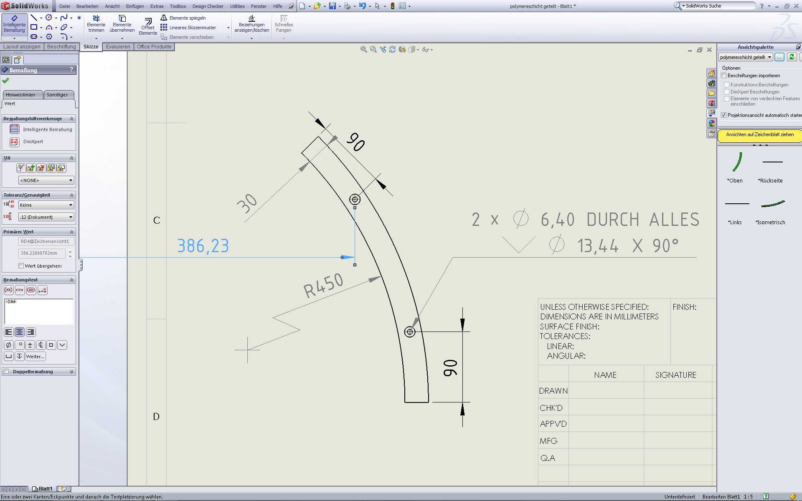Click the DimXpert icon in Bemaßungshilfswerkzeuge
Image resolution: width=802 pixels, height=501 pixels.
tap(15, 142)
